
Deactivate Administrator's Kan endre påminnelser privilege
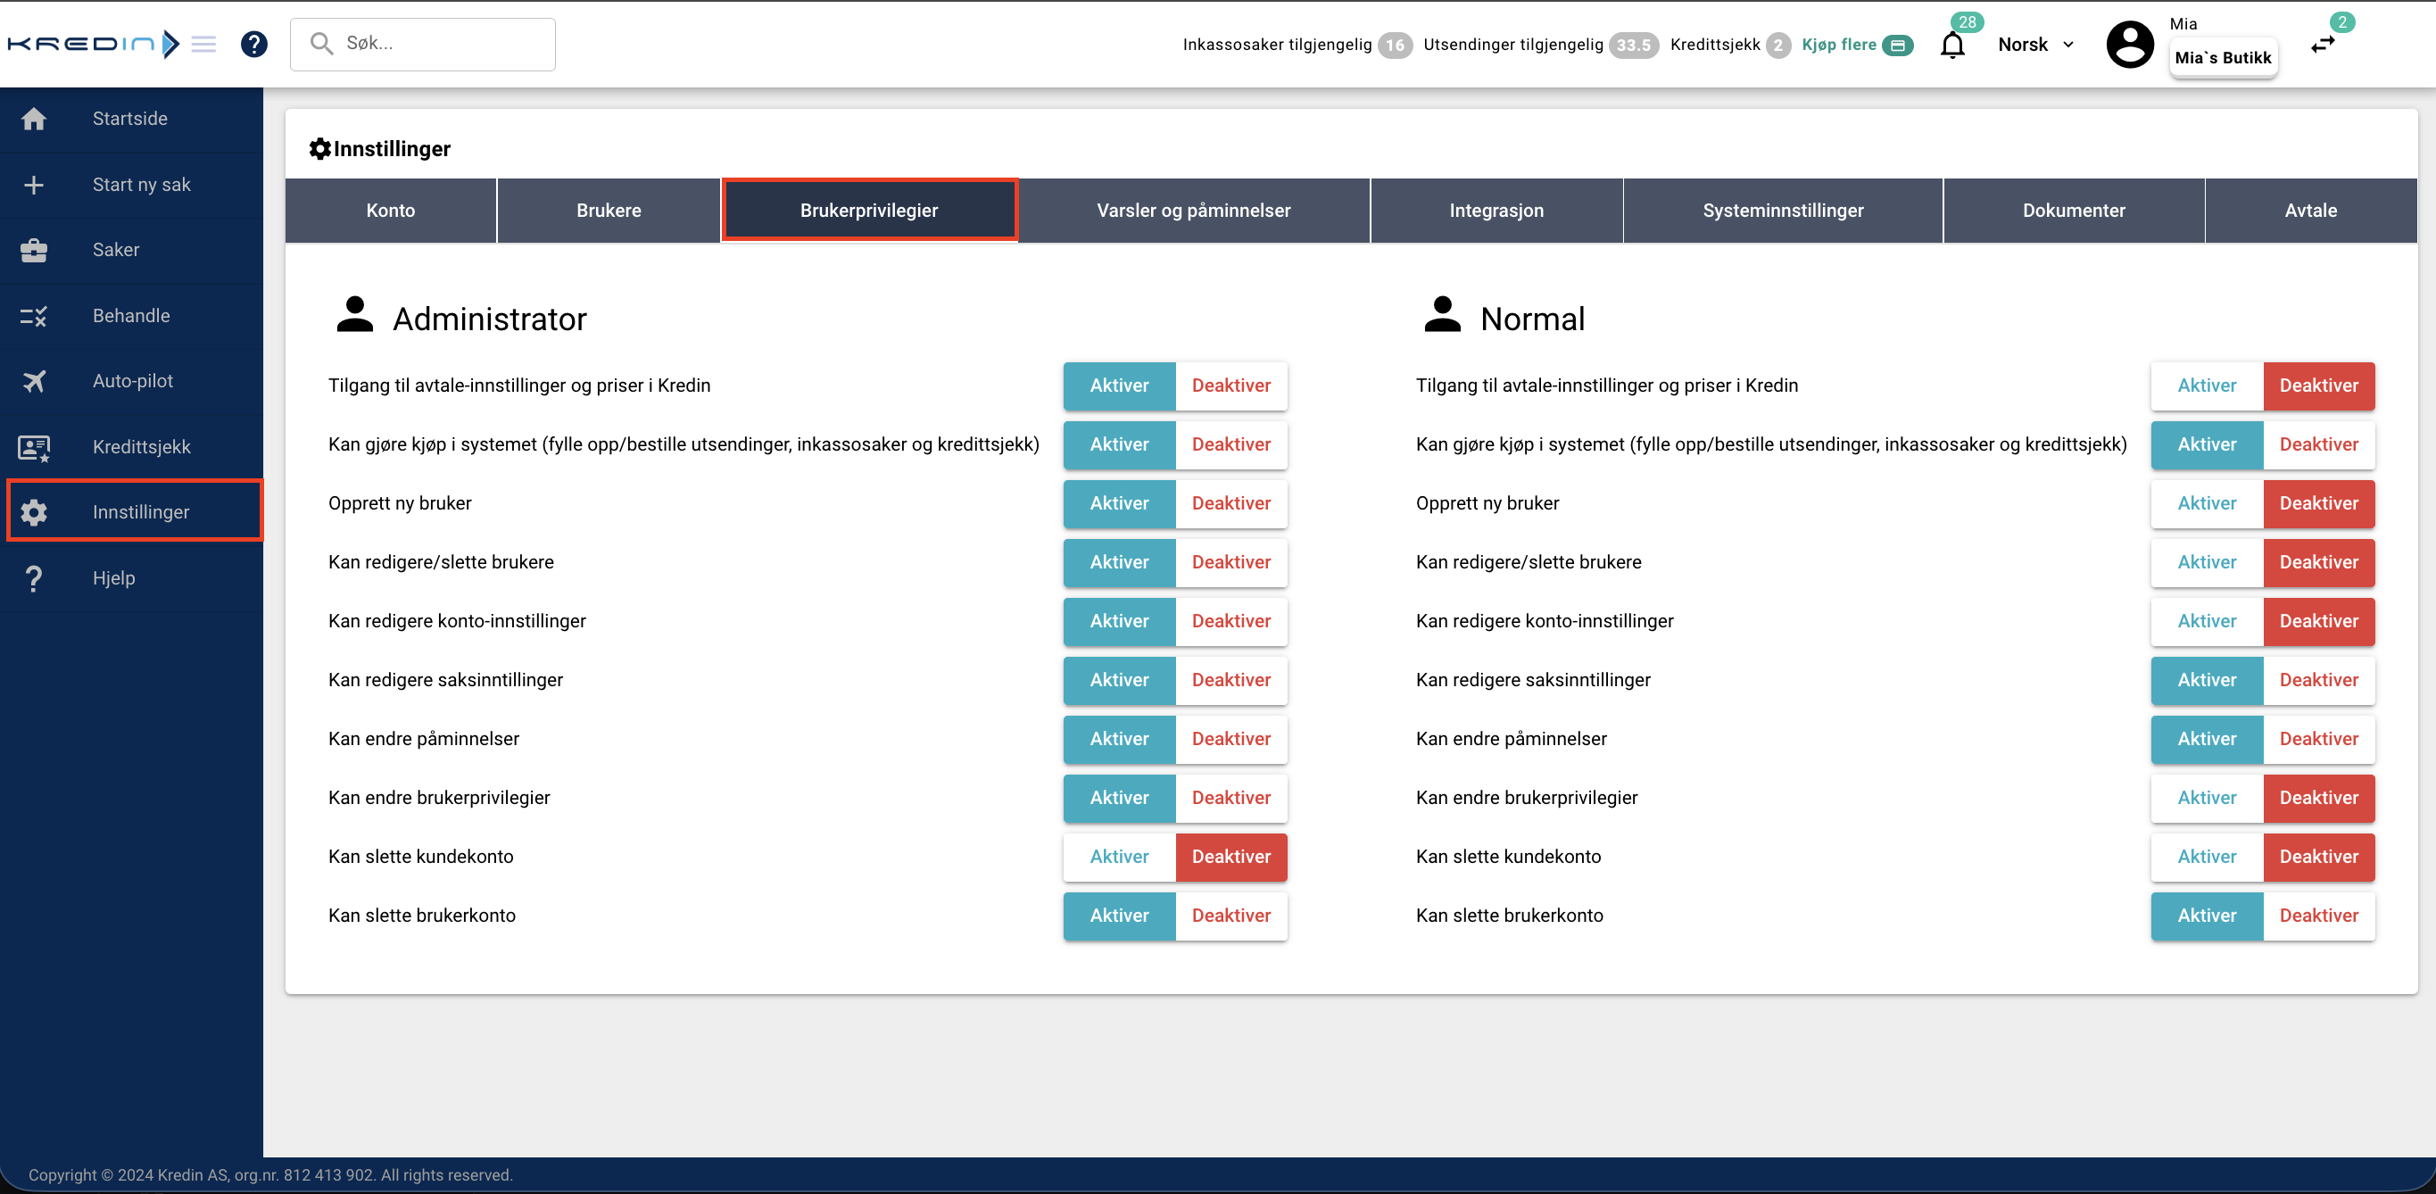(1230, 738)
